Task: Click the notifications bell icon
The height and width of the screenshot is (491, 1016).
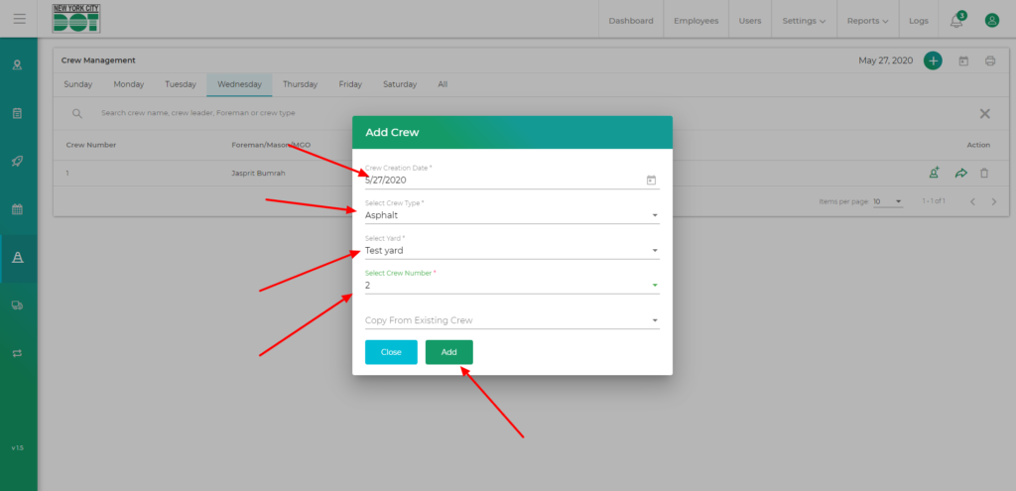Action: click(x=956, y=21)
